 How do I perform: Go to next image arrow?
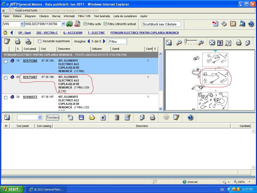[x=104, y=41]
